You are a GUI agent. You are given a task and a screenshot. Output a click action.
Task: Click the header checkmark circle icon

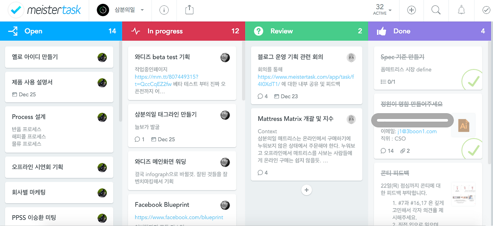486,10
